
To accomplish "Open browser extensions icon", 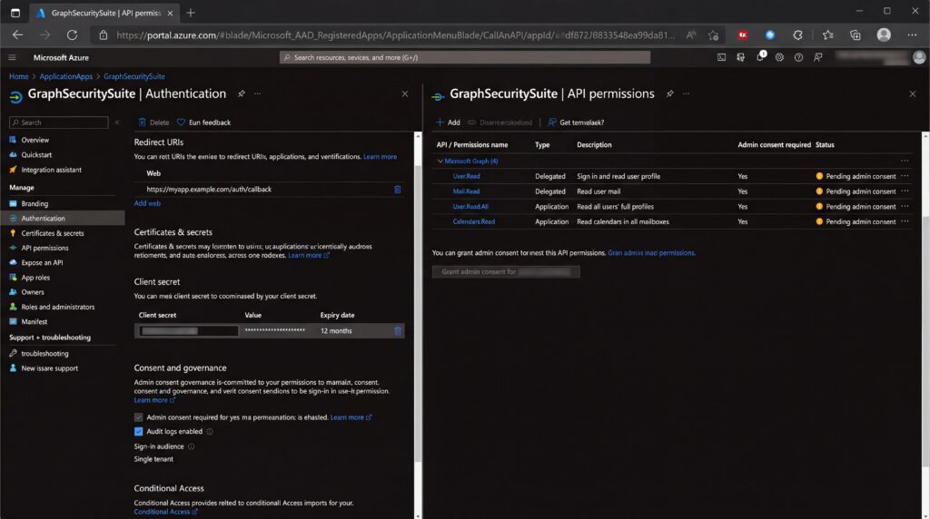I will [797, 35].
